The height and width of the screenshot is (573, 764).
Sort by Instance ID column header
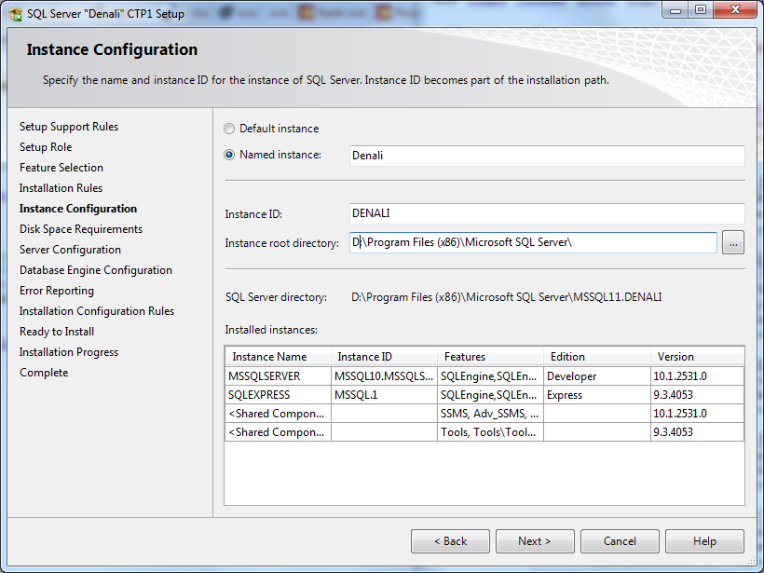pyautogui.click(x=384, y=357)
